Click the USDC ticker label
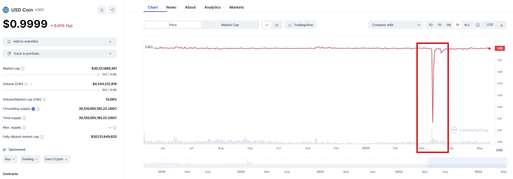513x179 pixels. 40,10
